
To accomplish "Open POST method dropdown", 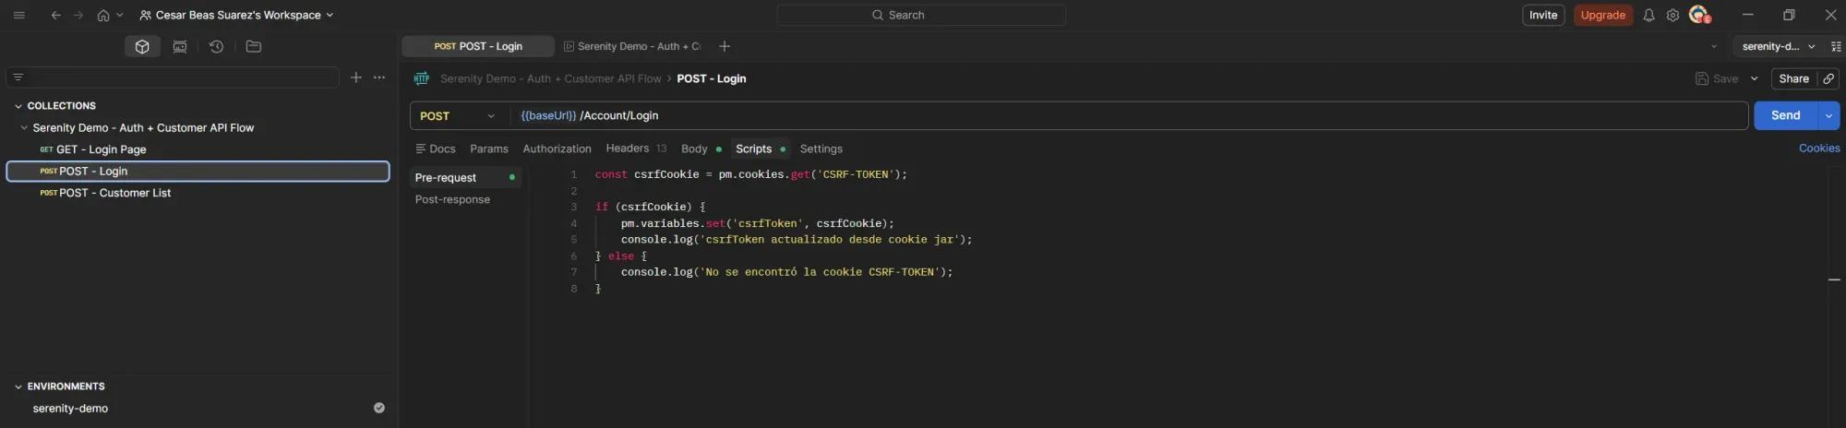I will pyautogui.click(x=458, y=115).
